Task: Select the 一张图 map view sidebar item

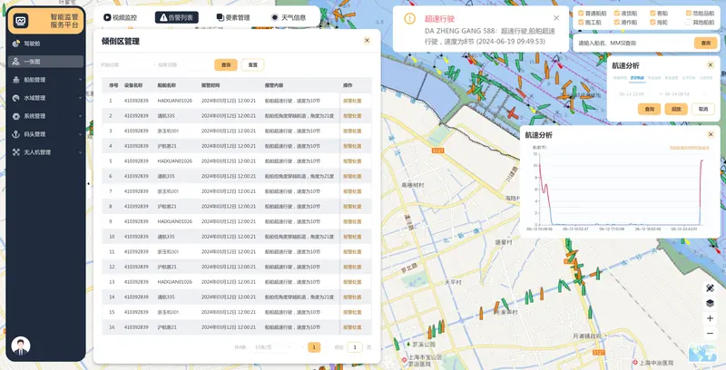Action: click(45, 62)
